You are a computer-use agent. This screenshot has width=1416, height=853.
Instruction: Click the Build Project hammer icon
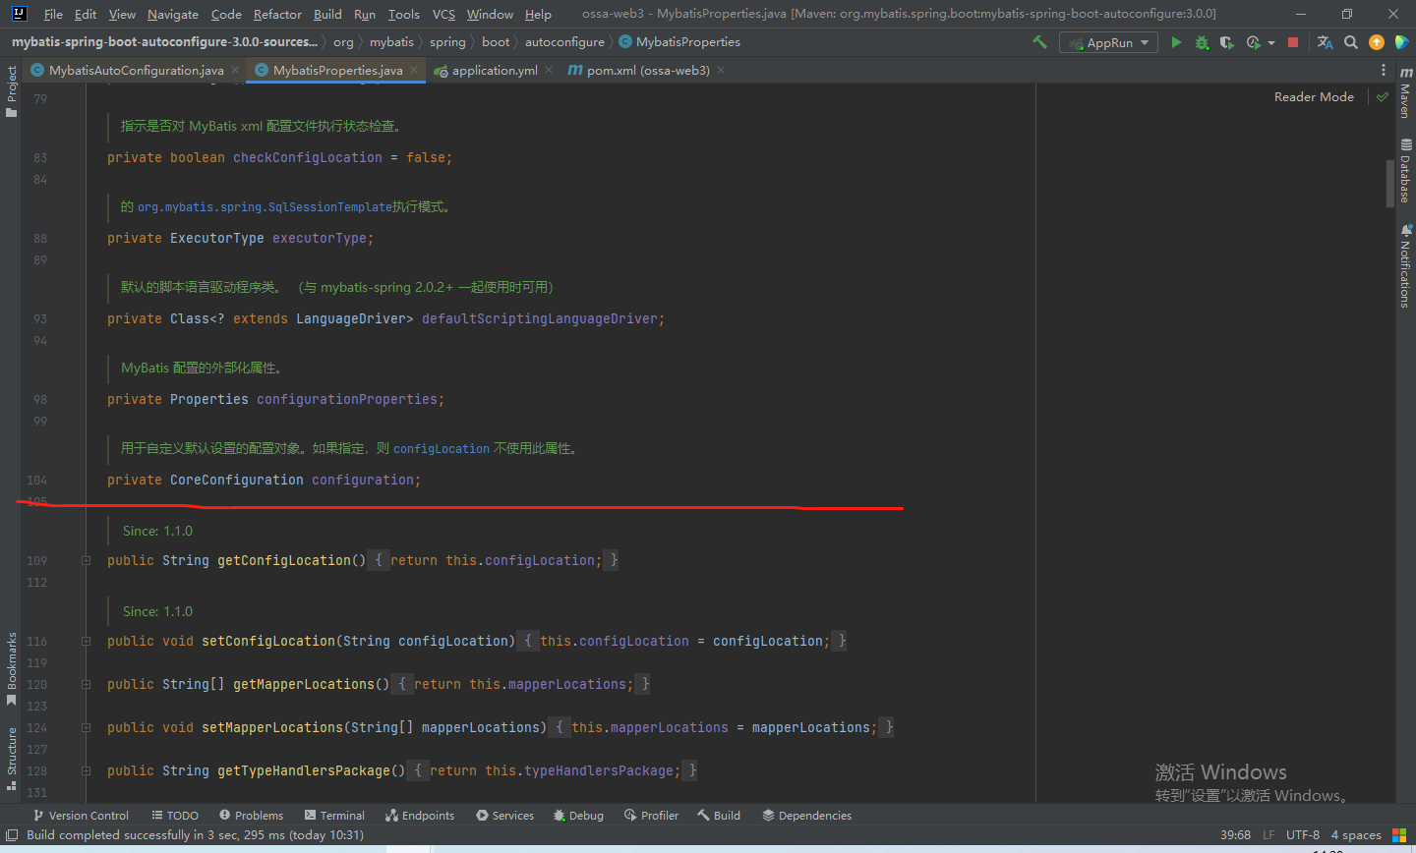pos(1039,42)
